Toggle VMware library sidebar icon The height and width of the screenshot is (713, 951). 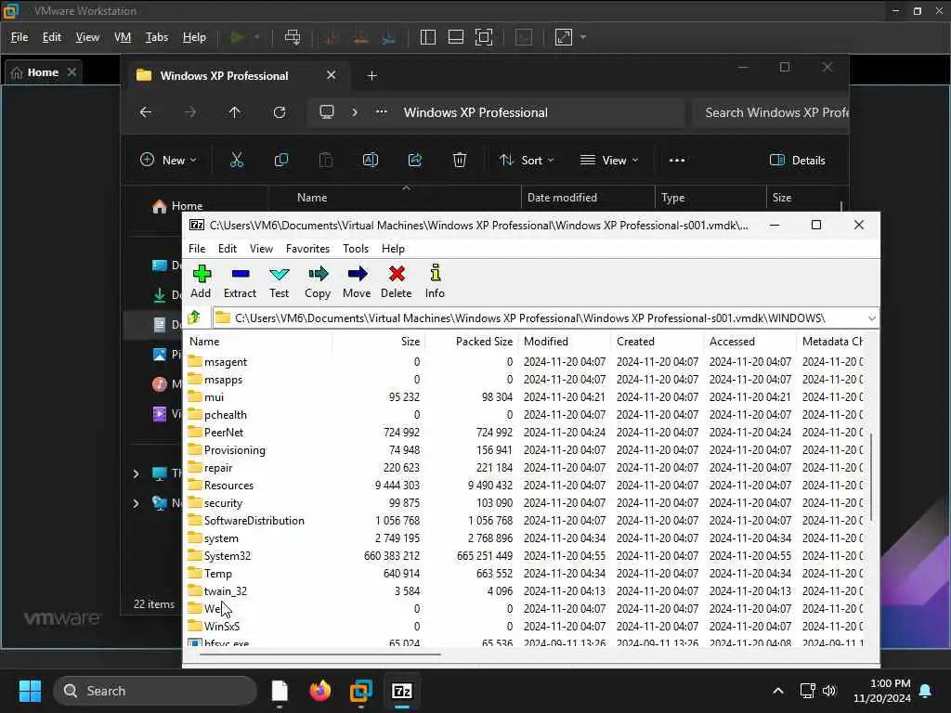tap(427, 37)
